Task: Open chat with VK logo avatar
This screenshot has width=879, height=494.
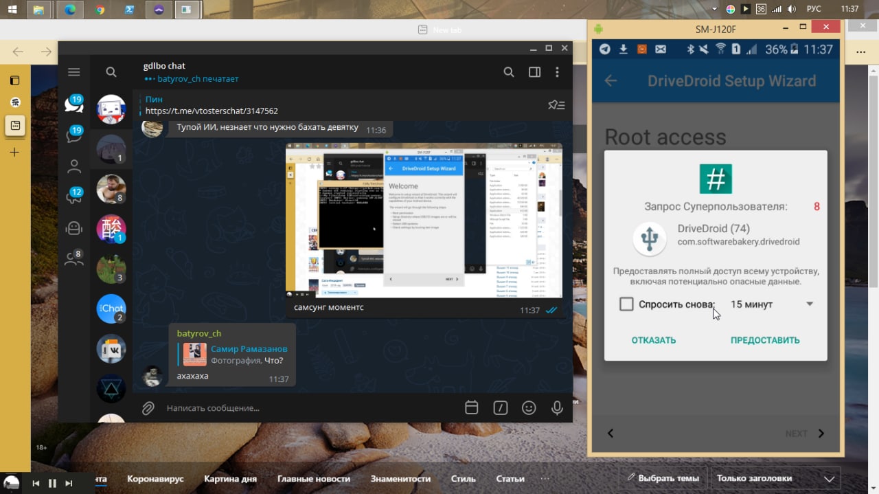Action: pyautogui.click(x=111, y=349)
